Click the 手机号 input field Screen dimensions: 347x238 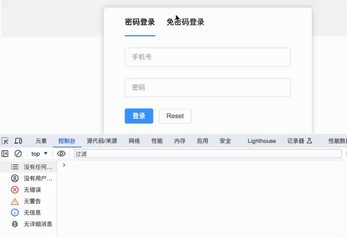coord(207,57)
